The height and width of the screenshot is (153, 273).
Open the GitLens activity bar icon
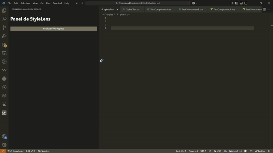click(x=4, y=62)
